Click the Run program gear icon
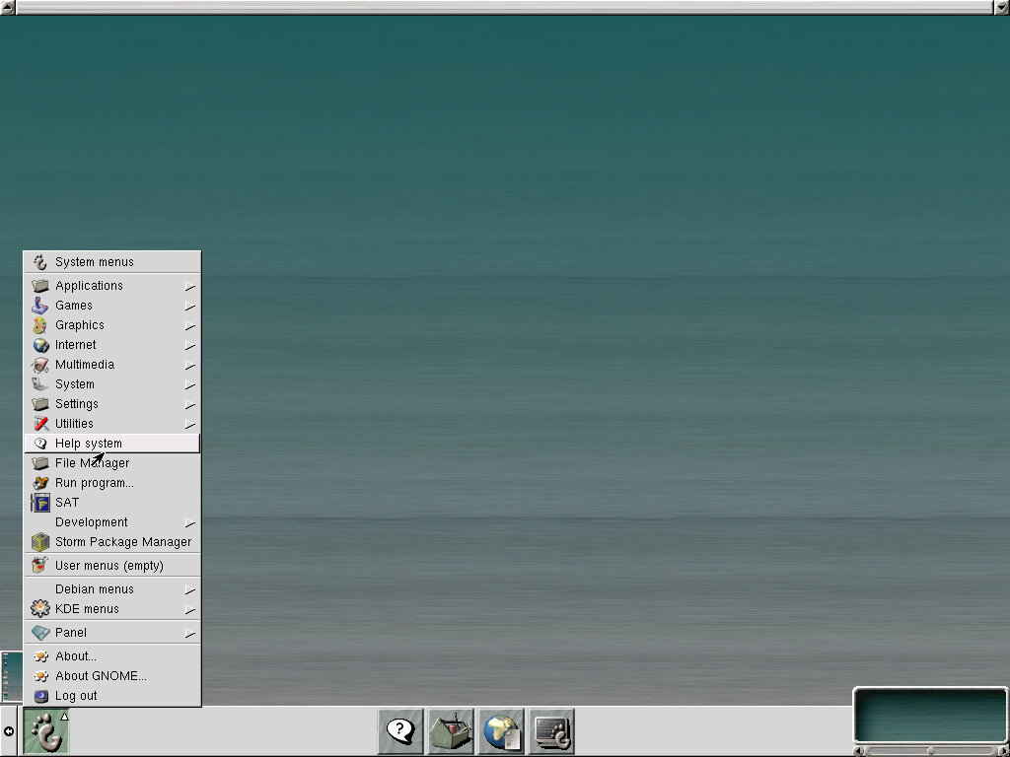1010x757 pixels. coord(39,483)
